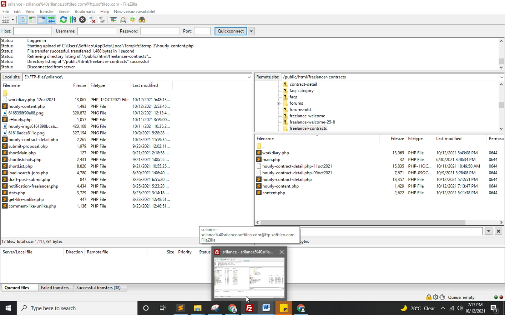Click the Cancel current operation icon
The width and height of the screenshot is (505, 315).
(82, 20)
